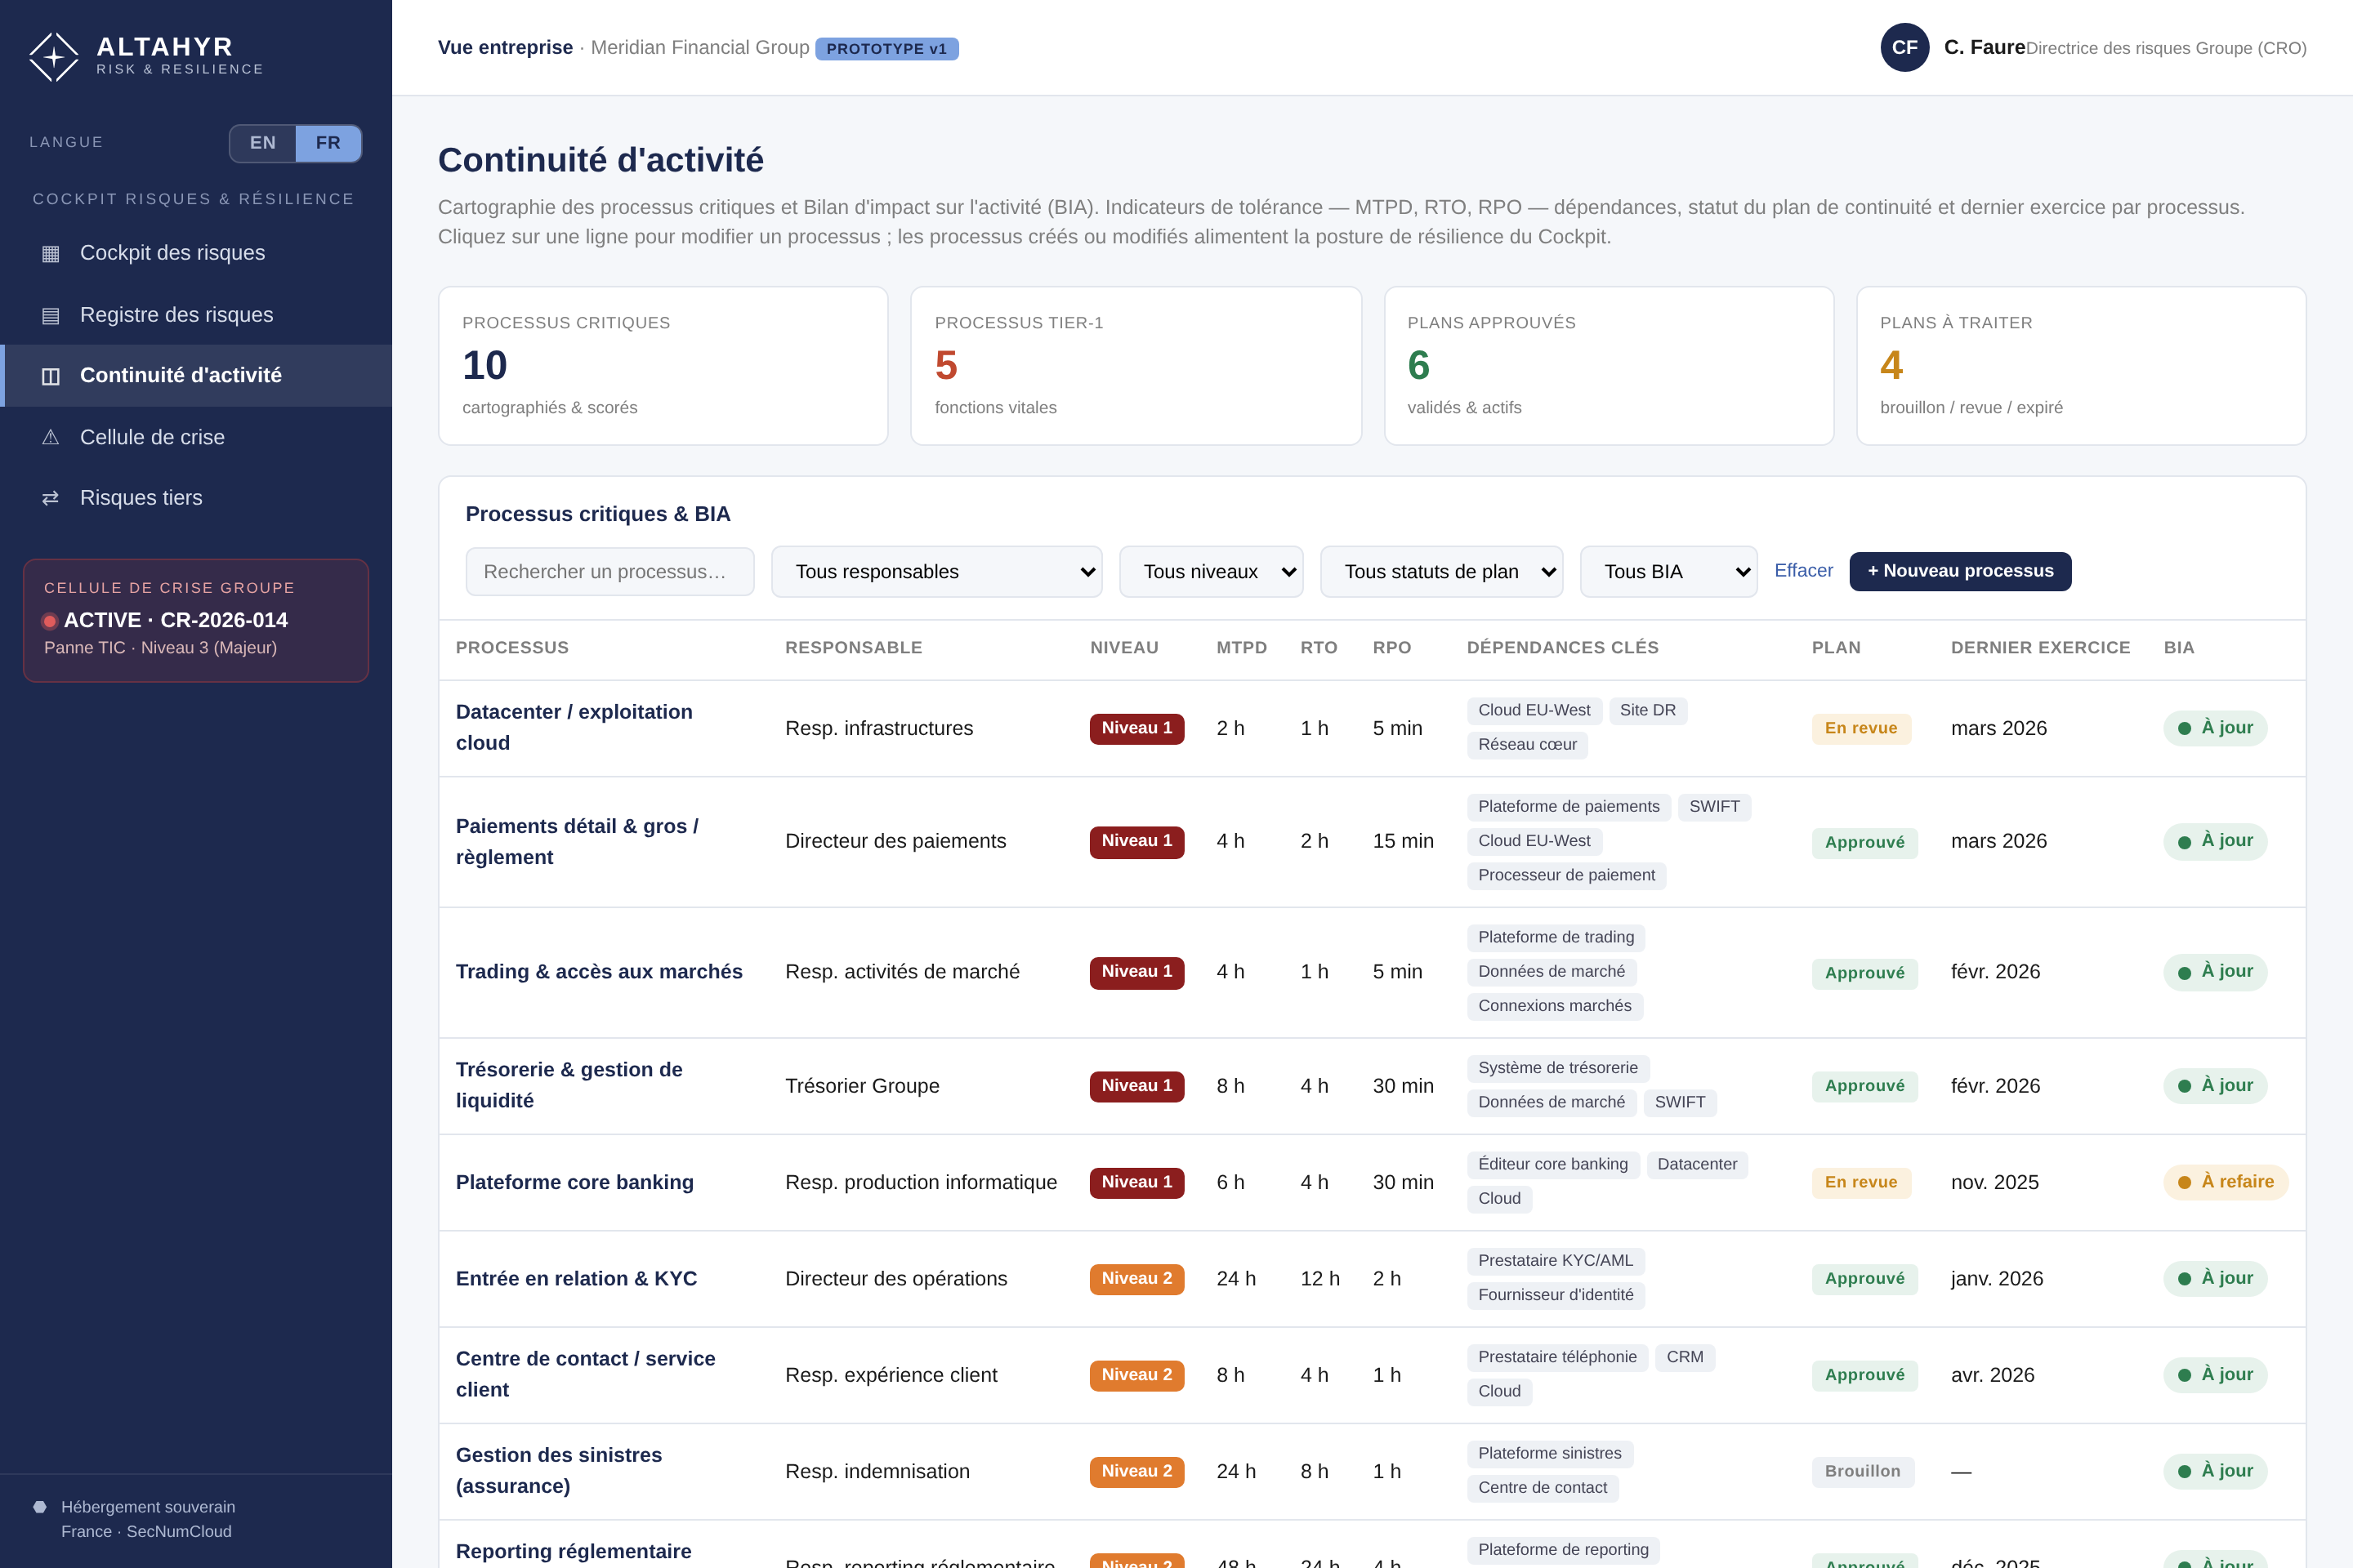Click the Plateforme sinistres dependency tag
Image resolution: width=2353 pixels, height=1568 pixels.
pos(1551,1454)
